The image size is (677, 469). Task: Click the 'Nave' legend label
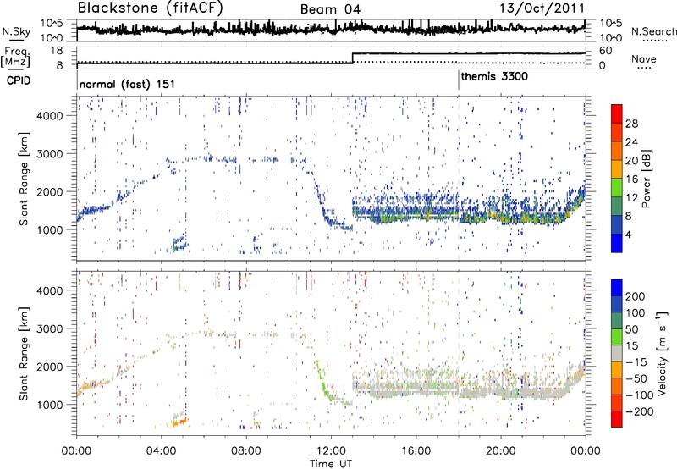pyautogui.click(x=643, y=59)
